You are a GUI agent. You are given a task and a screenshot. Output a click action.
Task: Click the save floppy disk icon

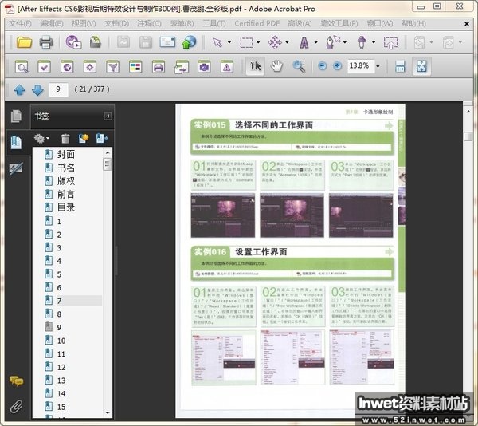146,42
